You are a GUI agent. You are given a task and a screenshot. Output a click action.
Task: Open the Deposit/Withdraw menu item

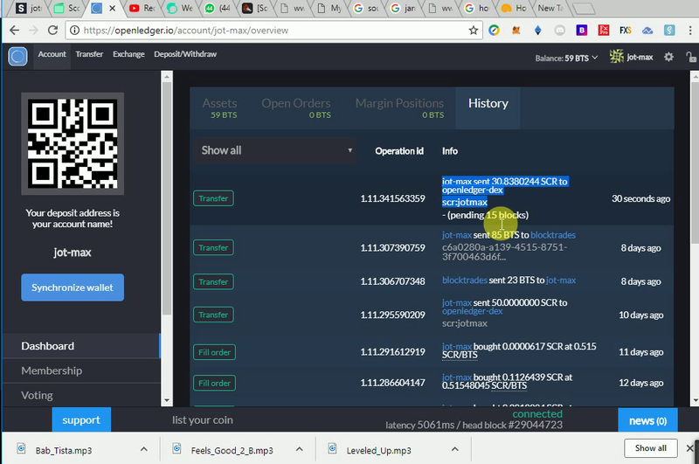coord(185,54)
